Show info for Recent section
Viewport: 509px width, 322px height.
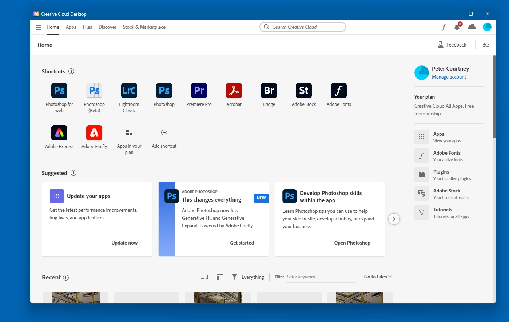pos(66,278)
